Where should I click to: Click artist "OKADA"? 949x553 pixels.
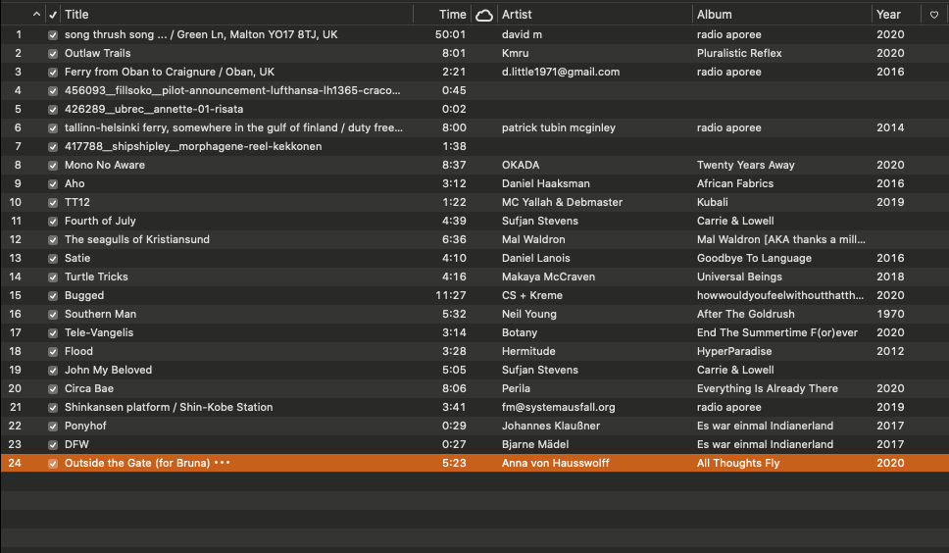521,165
